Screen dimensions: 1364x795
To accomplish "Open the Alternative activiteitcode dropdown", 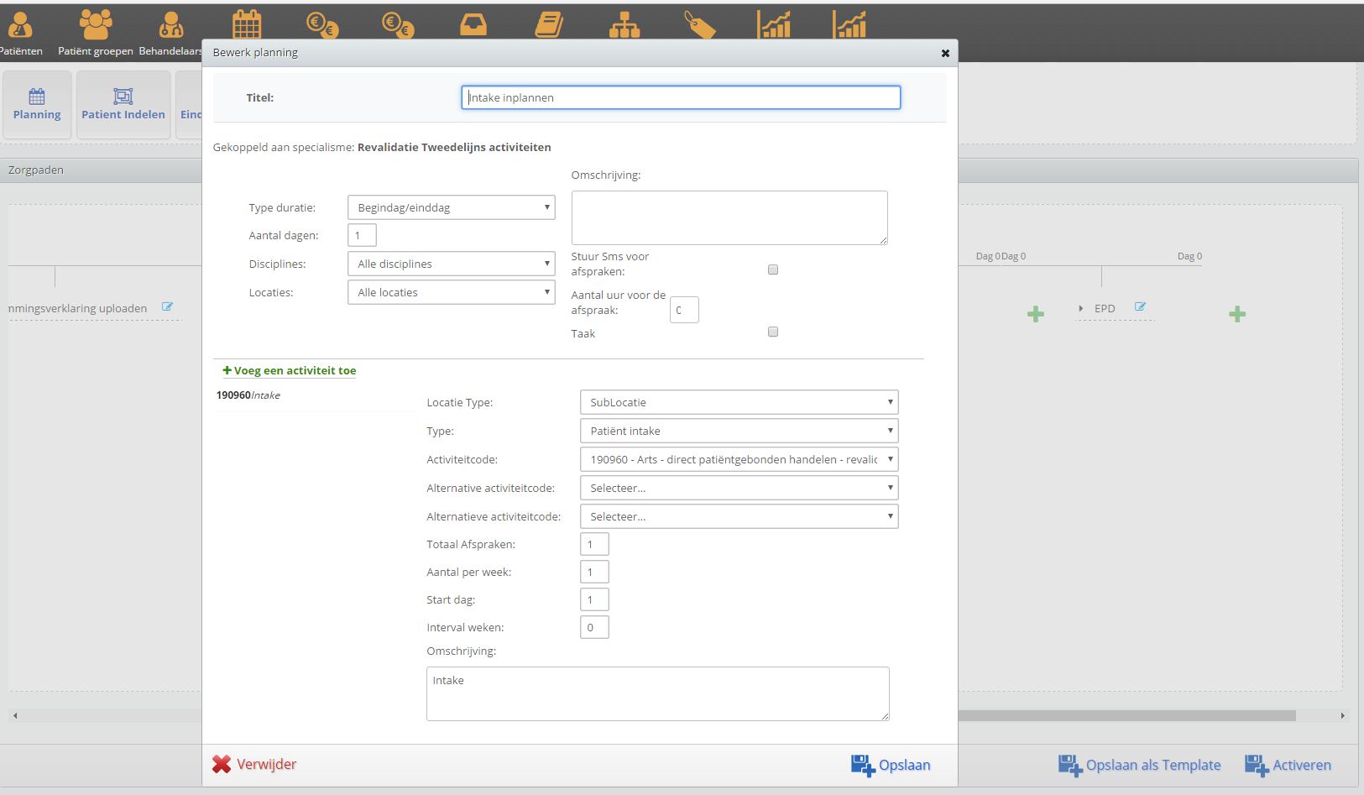I will (739, 488).
